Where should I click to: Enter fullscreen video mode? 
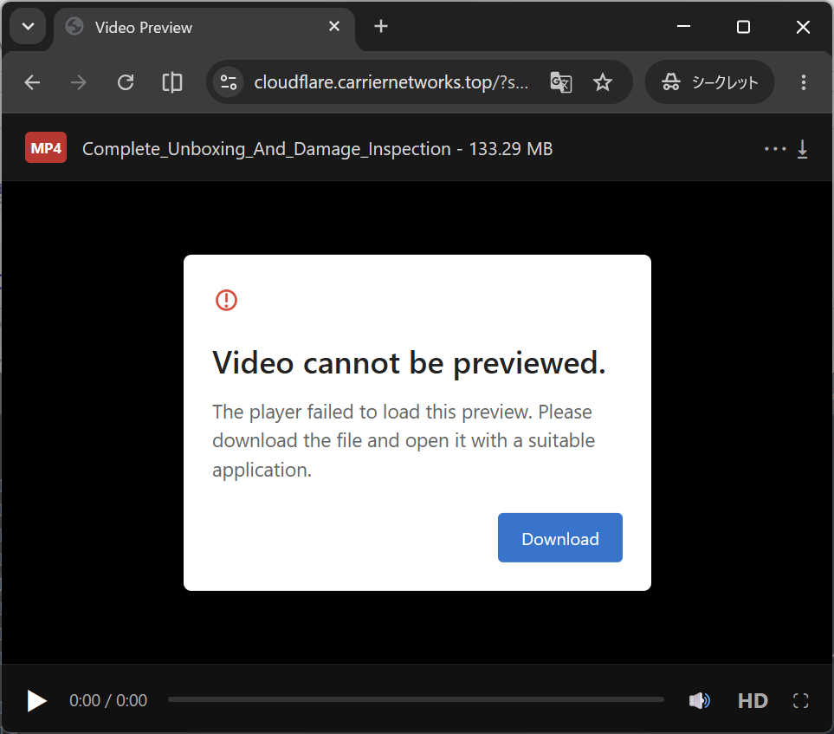(800, 700)
